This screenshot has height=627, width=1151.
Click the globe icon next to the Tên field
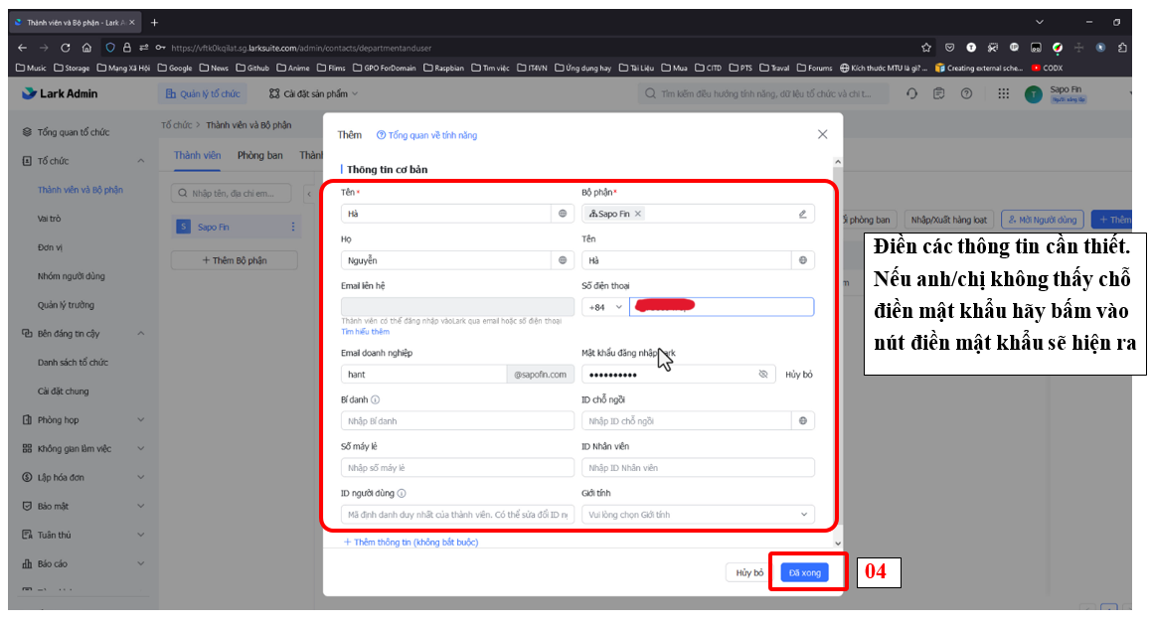(x=563, y=214)
